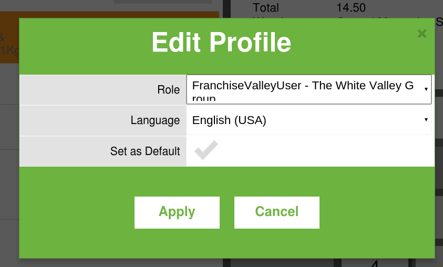Click the empty cell right of checkmark
Image resolution: width=443 pixels, height=267 pixels.
pos(326,151)
